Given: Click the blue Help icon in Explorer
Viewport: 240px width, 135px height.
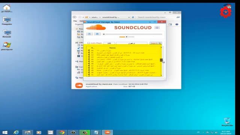Looking at the screenshot, I should [177, 24].
